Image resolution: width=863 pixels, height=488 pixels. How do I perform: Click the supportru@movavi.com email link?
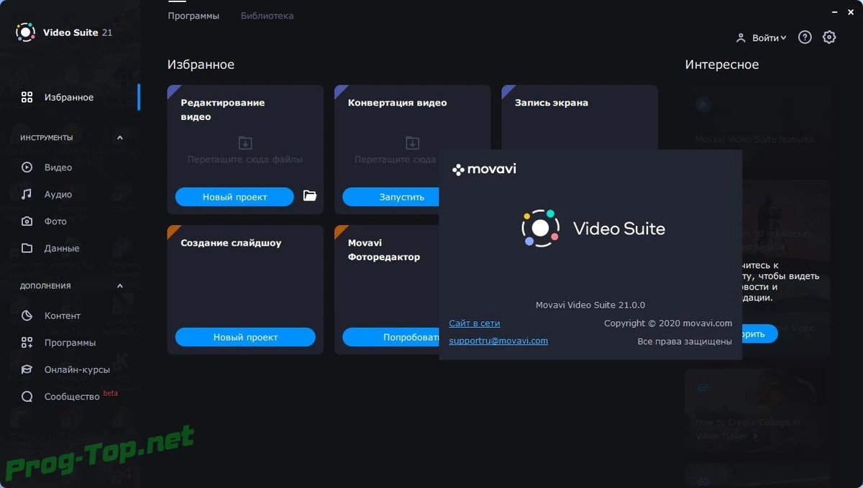498,341
